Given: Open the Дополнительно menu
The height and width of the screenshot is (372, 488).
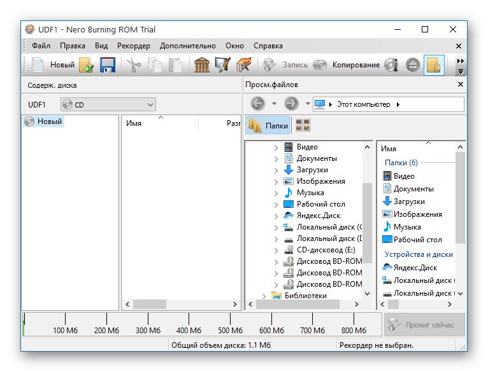Looking at the screenshot, I should 188,46.
